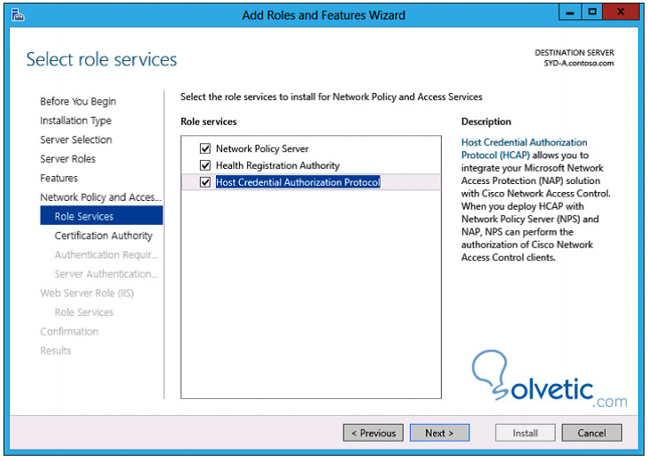Click Role Services under Web Server Role
The image size is (648, 461).
pyautogui.click(x=84, y=312)
